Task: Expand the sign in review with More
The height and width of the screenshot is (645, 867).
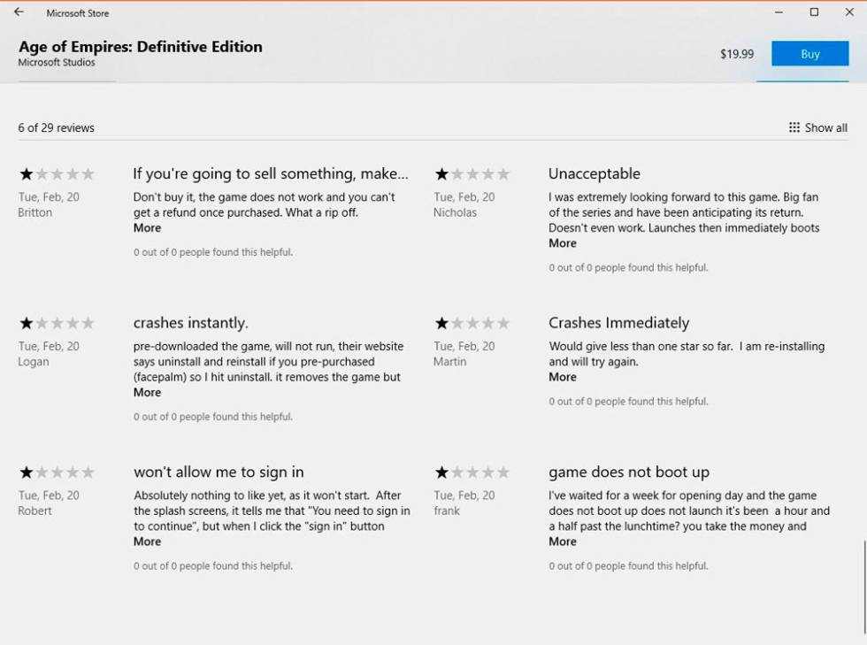Action: (147, 541)
